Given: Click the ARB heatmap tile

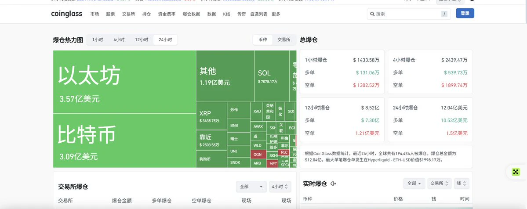Looking at the screenshot, I should (x=258, y=163).
